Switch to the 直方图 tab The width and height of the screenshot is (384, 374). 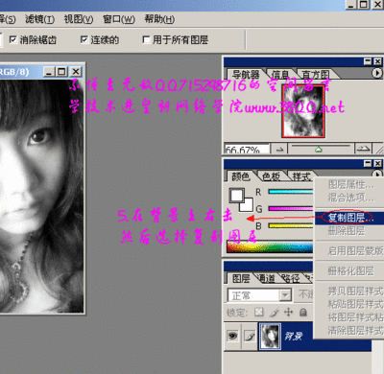[316, 75]
